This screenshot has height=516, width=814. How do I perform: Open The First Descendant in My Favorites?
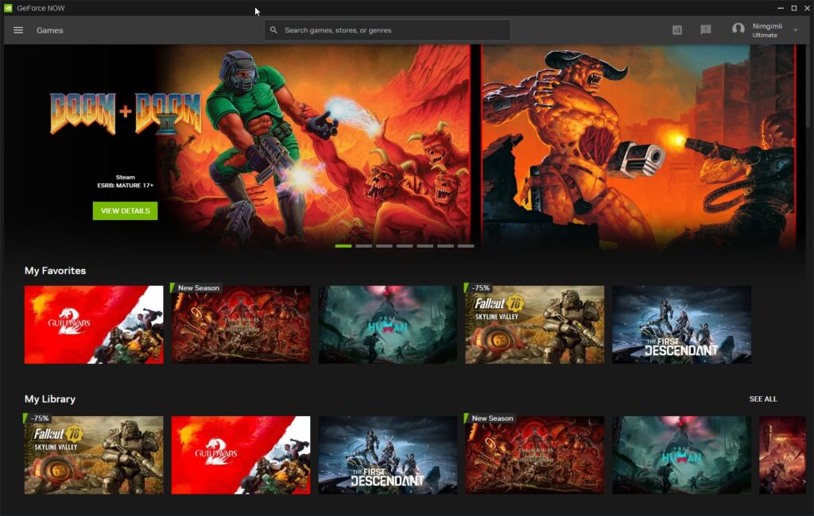[681, 325]
